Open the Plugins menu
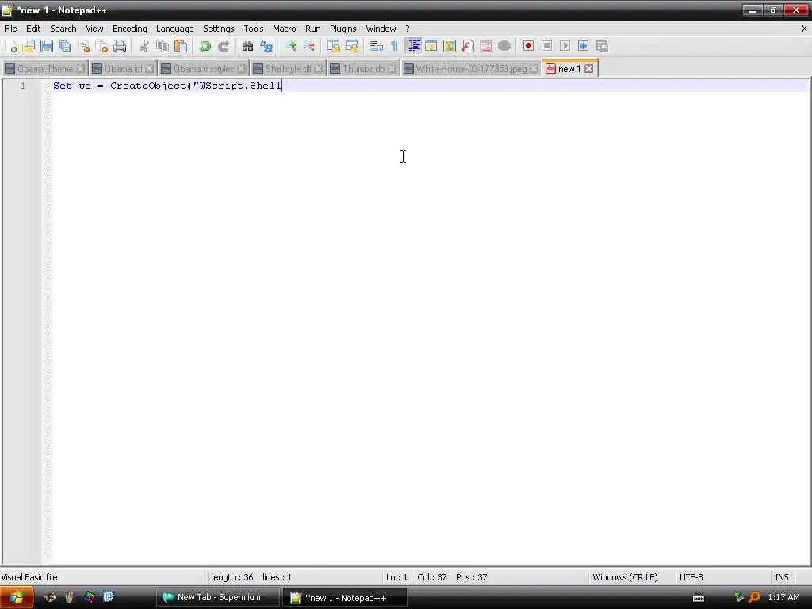The width and height of the screenshot is (812, 609). [x=343, y=29]
